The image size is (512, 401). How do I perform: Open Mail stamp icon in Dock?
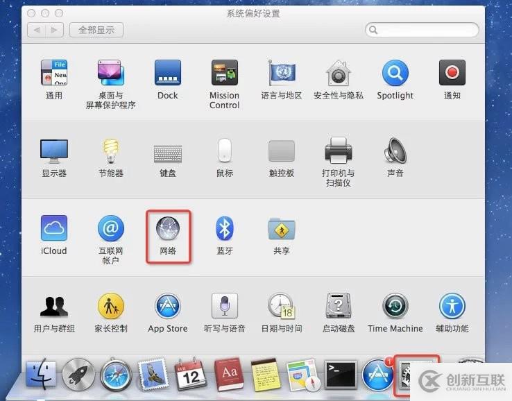tap(153, 374)
